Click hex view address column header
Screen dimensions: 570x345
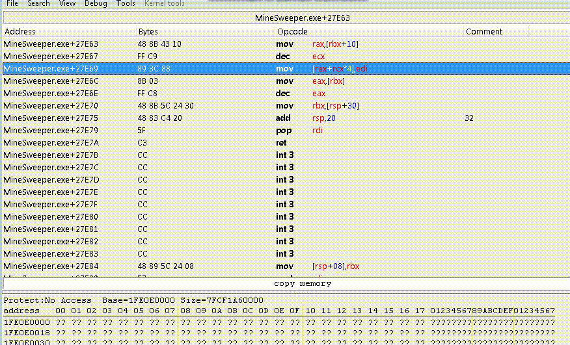(21, 311)
